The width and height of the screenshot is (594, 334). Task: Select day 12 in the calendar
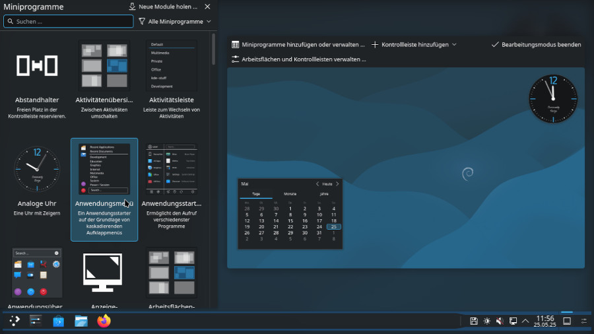pyautogui.click(x=247, y=220)
